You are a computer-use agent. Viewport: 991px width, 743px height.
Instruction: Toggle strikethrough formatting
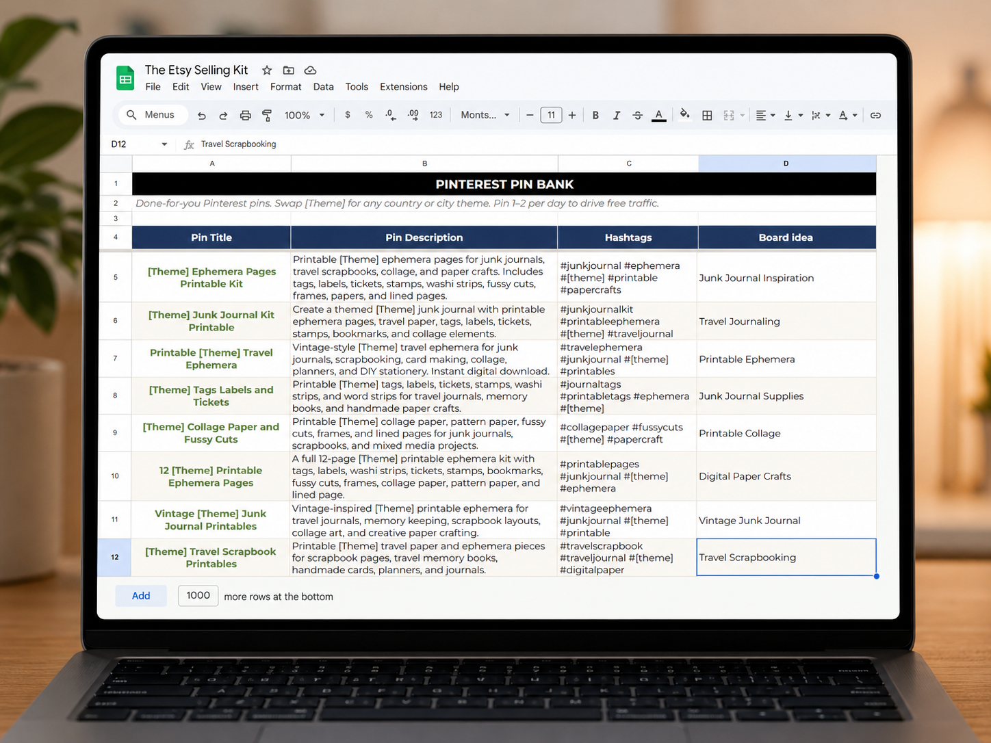coord(637,116)
